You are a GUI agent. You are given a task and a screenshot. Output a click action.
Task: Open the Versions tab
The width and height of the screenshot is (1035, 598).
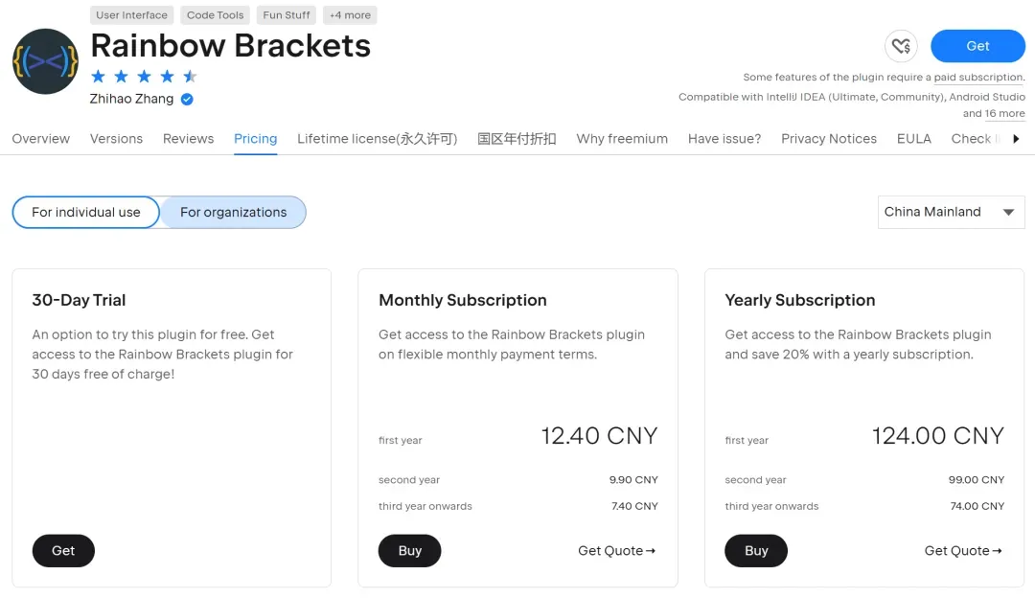[116, 139]
